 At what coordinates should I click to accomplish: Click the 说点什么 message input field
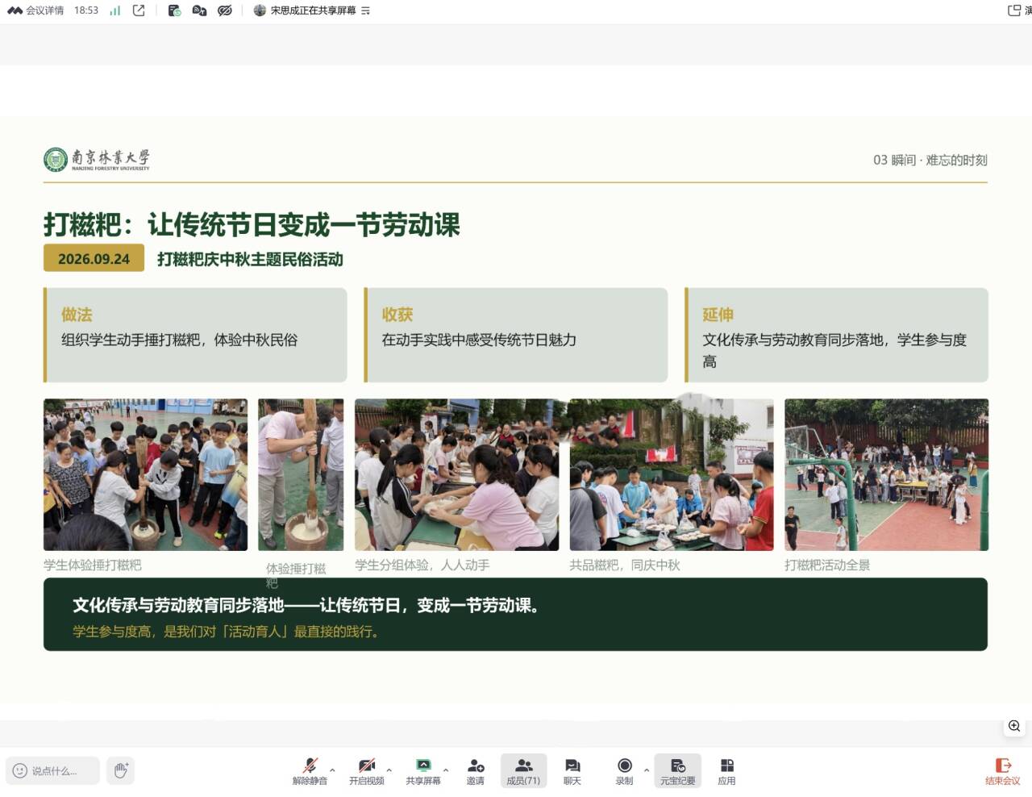click(53, 770)
